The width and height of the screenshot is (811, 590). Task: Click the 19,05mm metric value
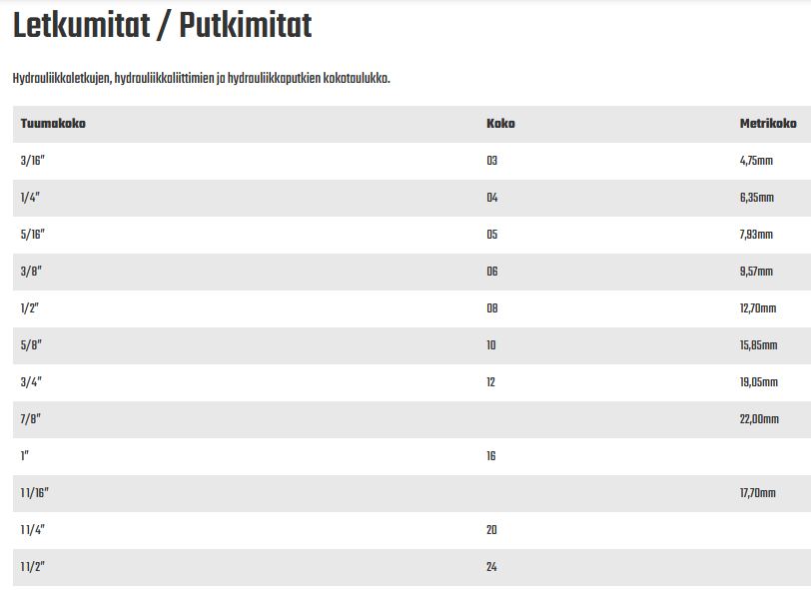click(759, 382)
